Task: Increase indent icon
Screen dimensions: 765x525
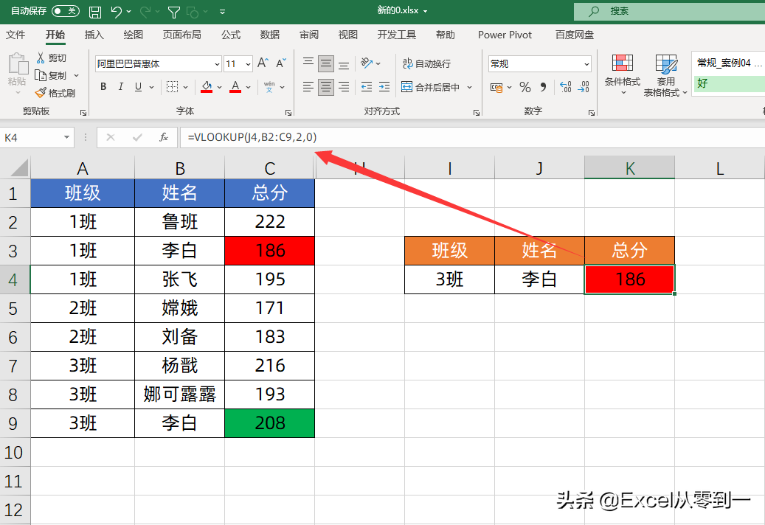Action: (384, 87)
